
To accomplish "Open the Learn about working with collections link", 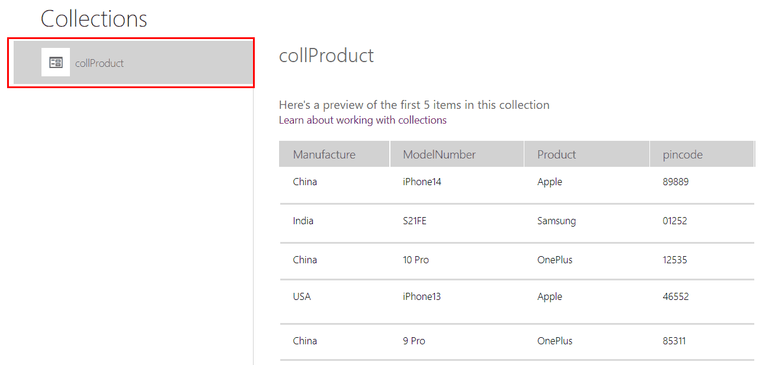I will tap(363, 120).
